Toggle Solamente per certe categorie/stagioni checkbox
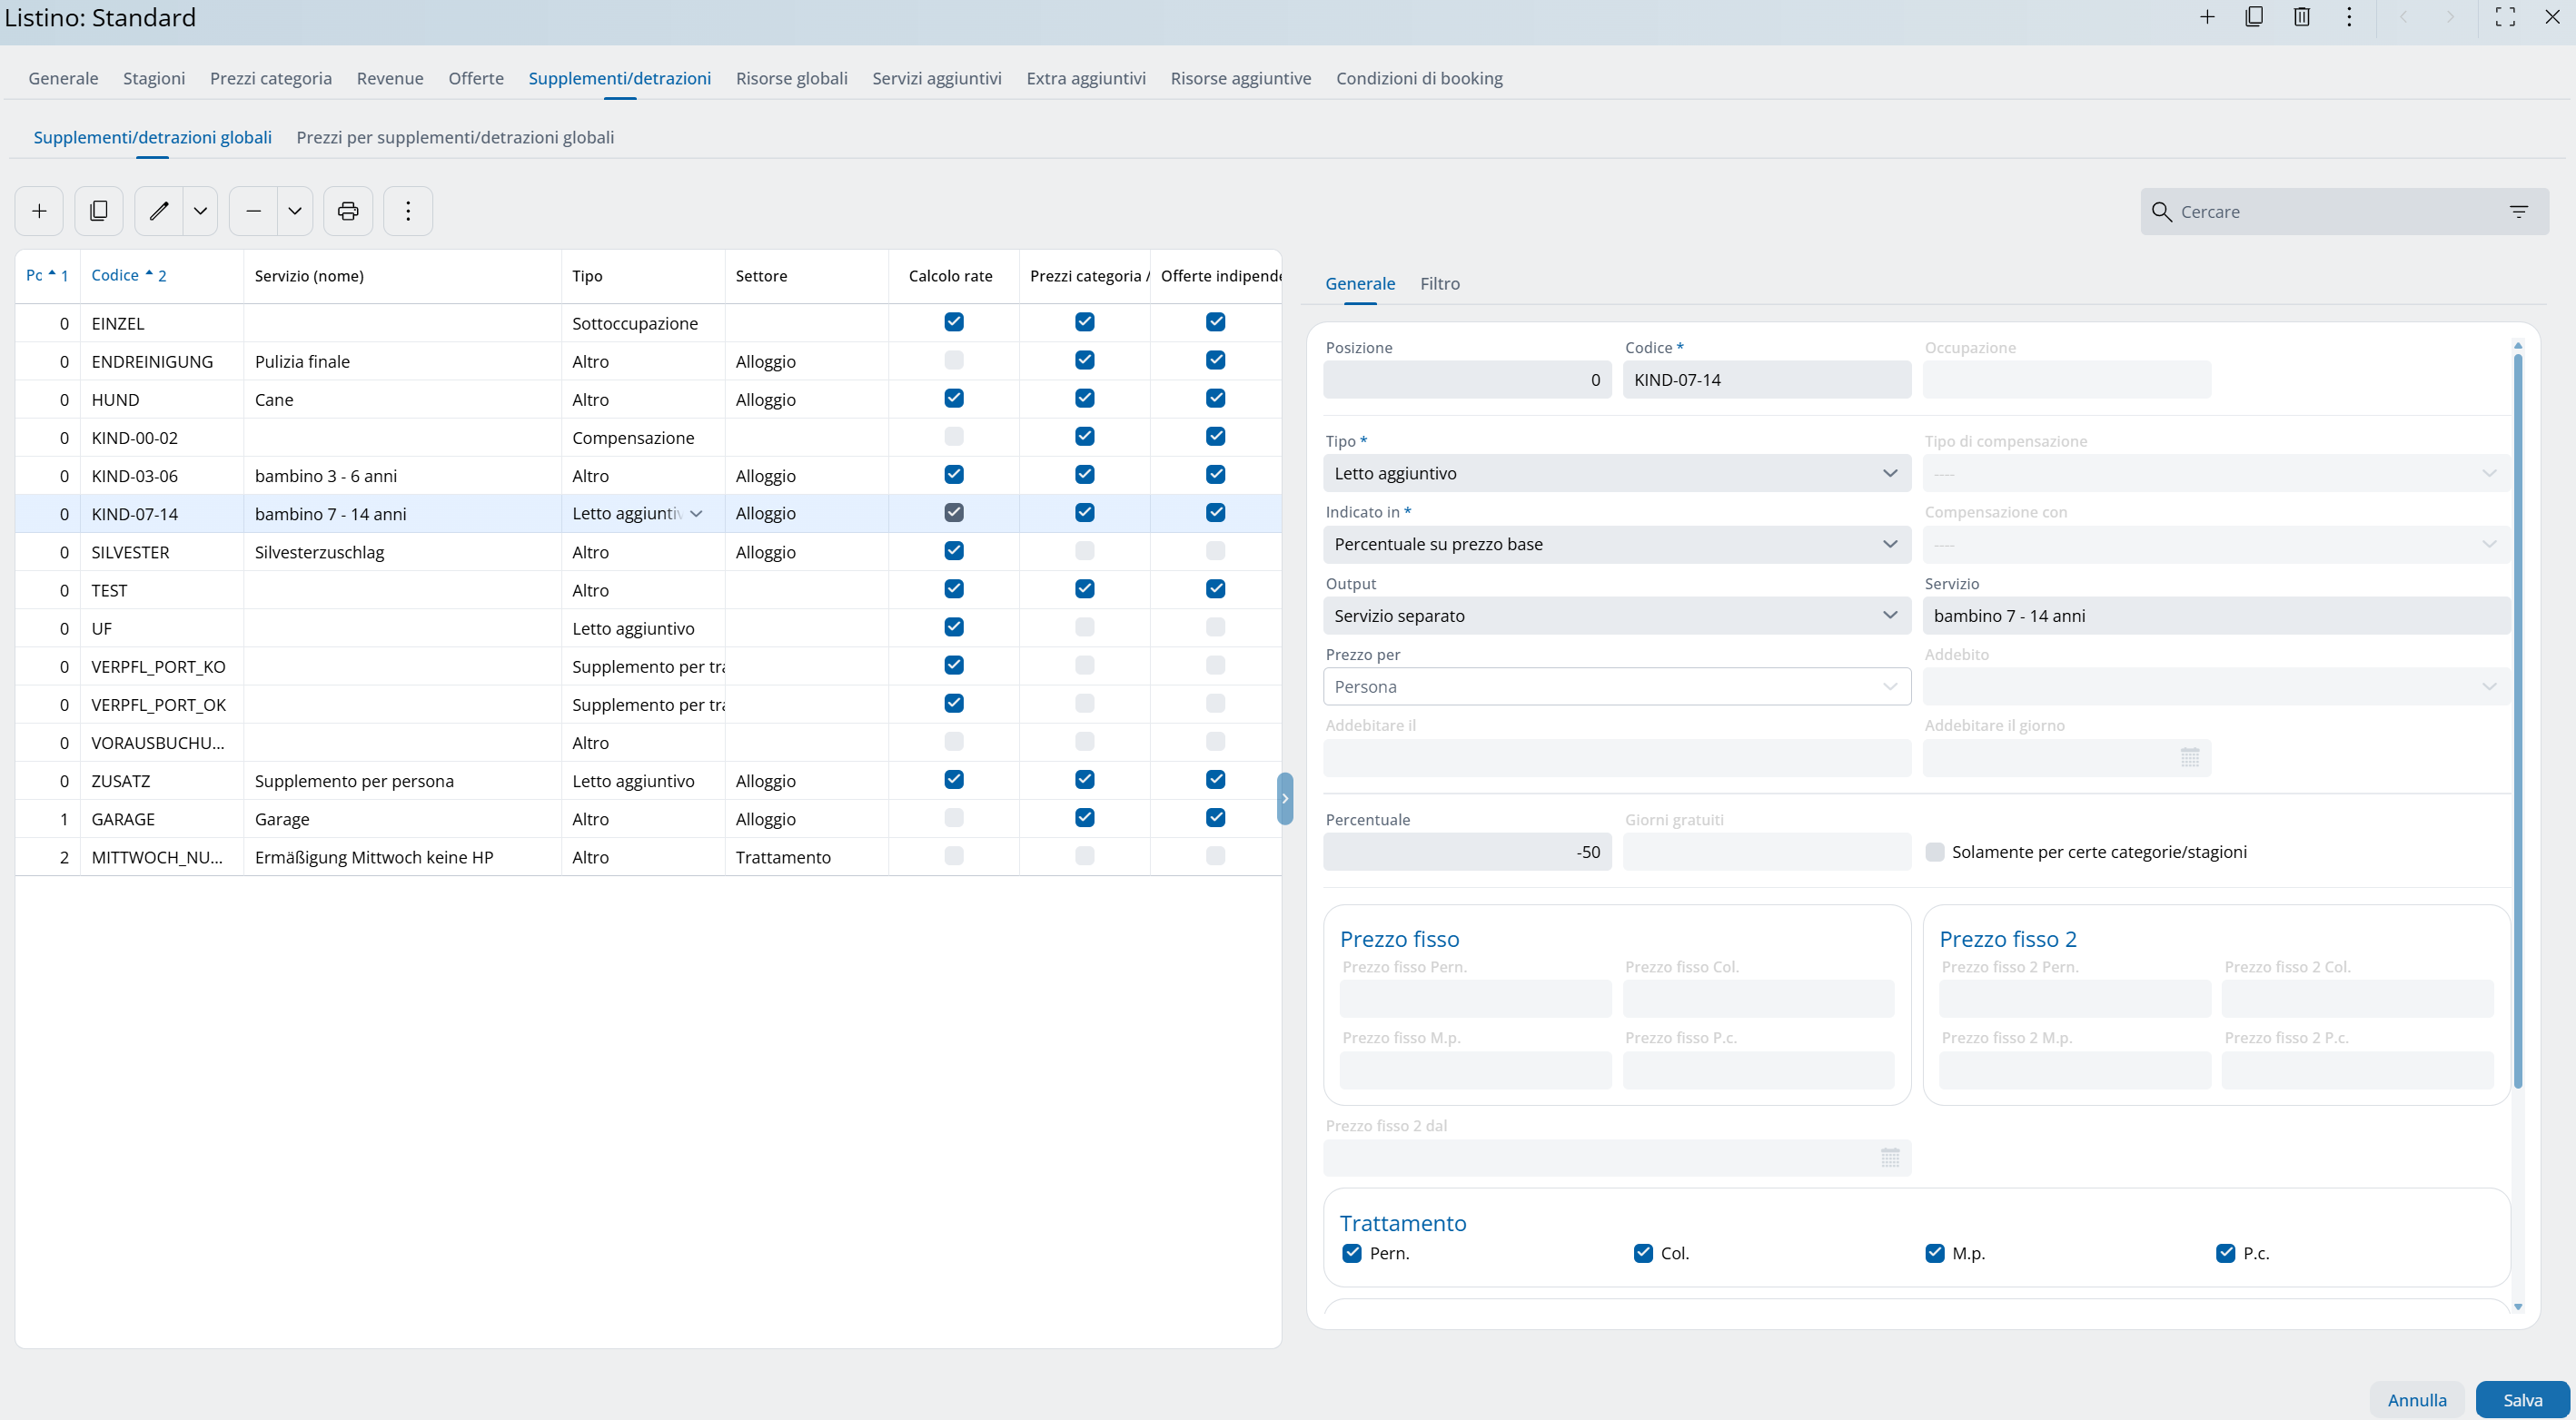 (x=1935, y=853)
